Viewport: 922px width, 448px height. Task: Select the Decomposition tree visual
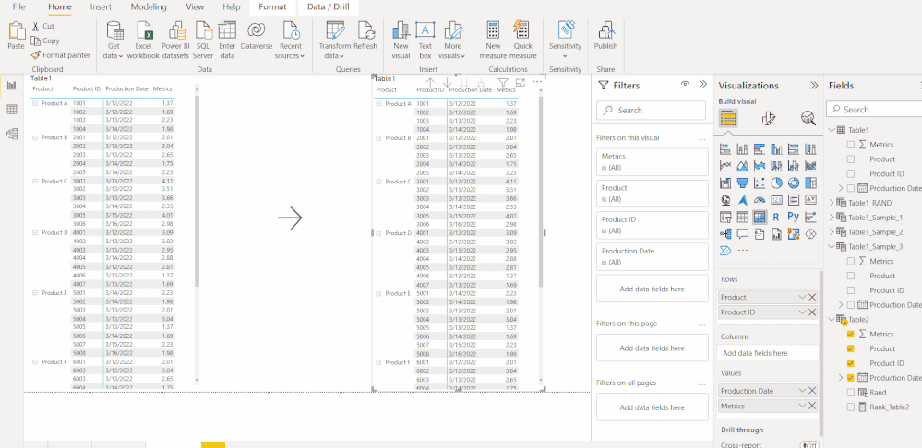tap(725, 234)
